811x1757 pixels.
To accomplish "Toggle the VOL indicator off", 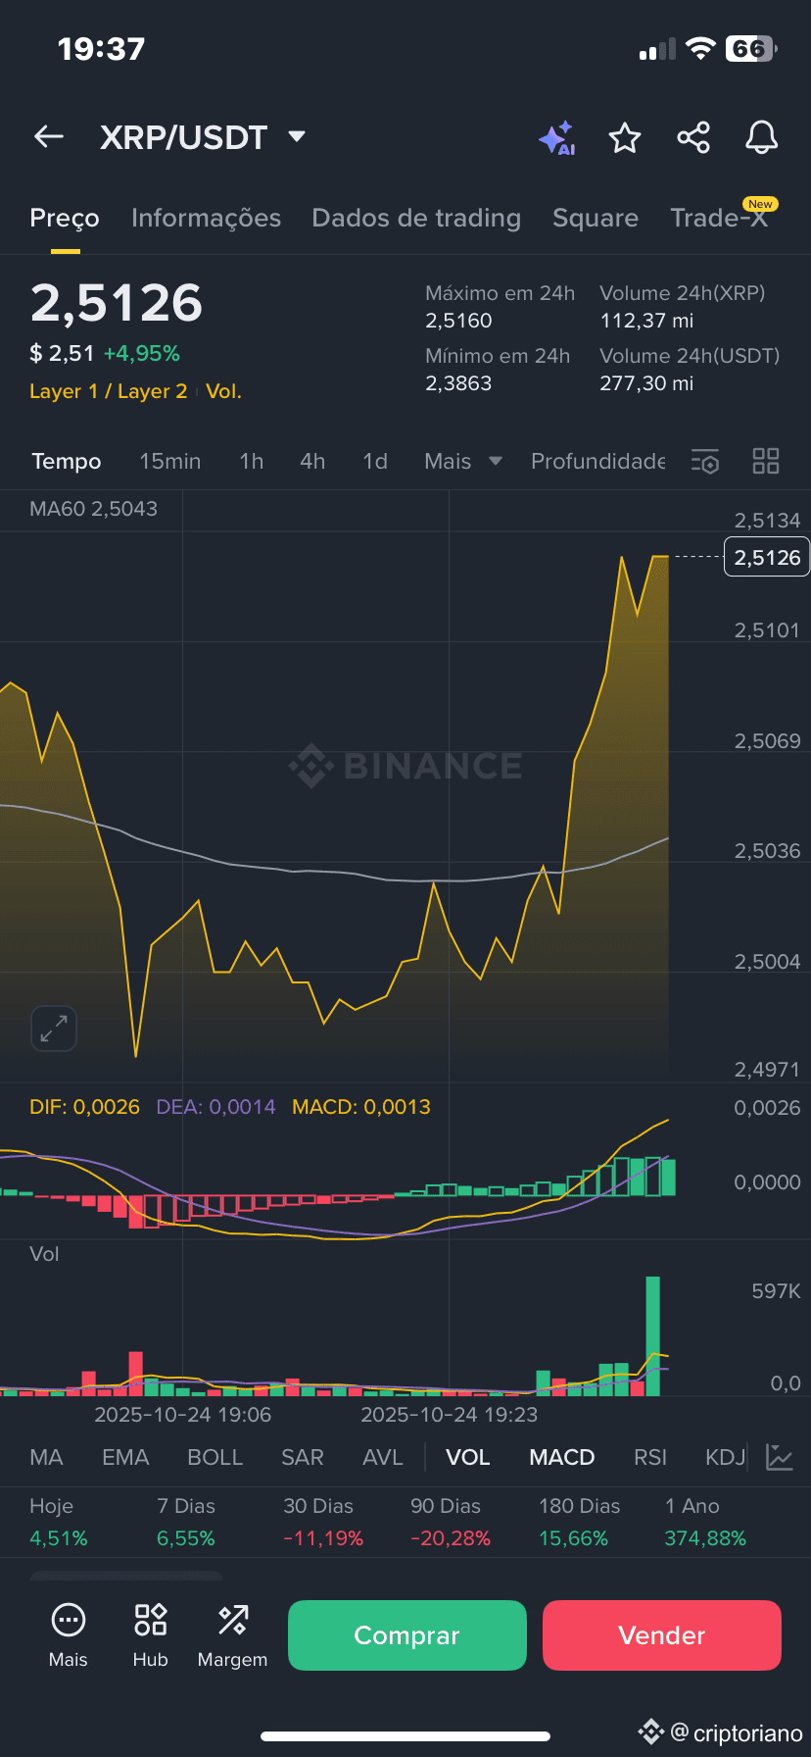I will 468,1457.
